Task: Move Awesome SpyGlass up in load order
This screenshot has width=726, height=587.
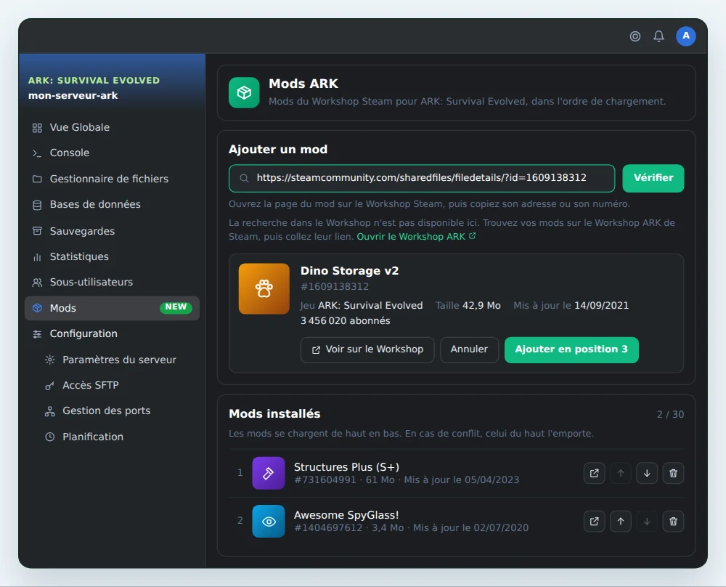Action: click(x=621, y=521)
